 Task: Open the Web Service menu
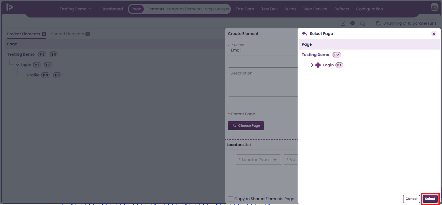point(315,9)
